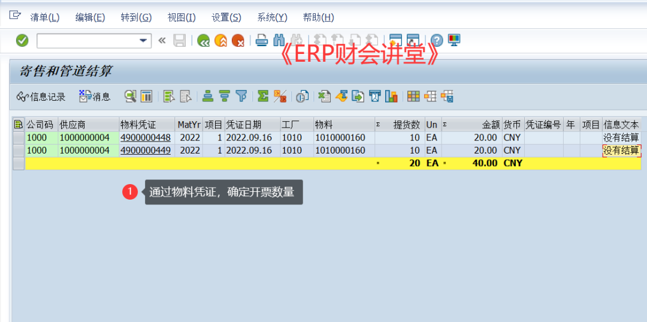Open Find with the binoculars icon
This screenshot has width=647, height=322.
point(279,41)
